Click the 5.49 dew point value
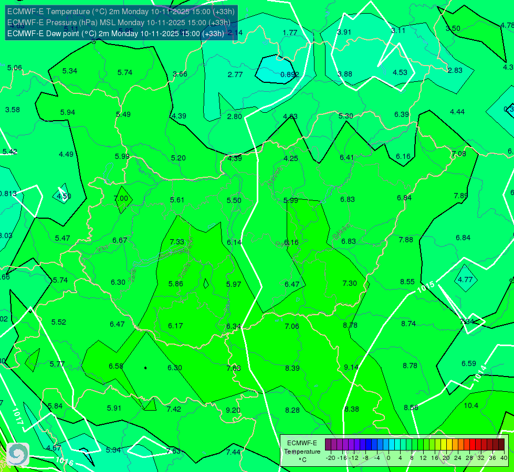The width and height of the screenshot is (514, 472). tap(123, 114)
